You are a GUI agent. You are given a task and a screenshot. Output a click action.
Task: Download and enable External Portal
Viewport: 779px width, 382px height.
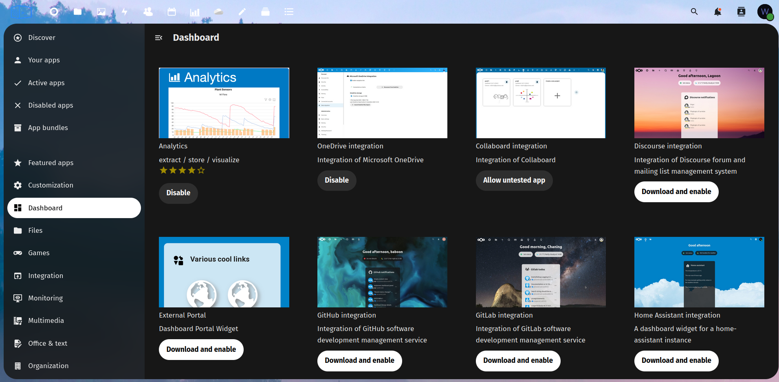201,349
